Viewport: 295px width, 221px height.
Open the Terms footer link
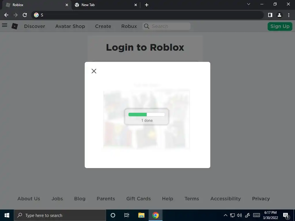(192, 199)
